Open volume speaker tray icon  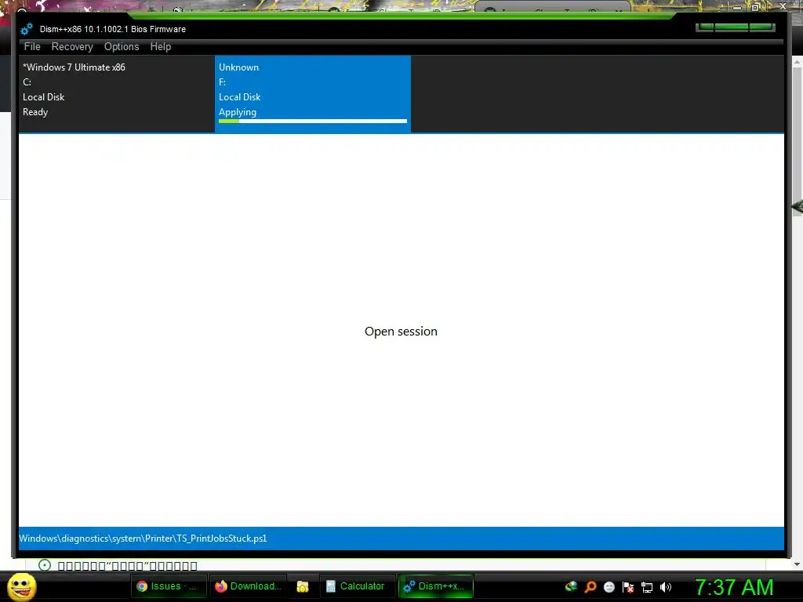[665, 587]
